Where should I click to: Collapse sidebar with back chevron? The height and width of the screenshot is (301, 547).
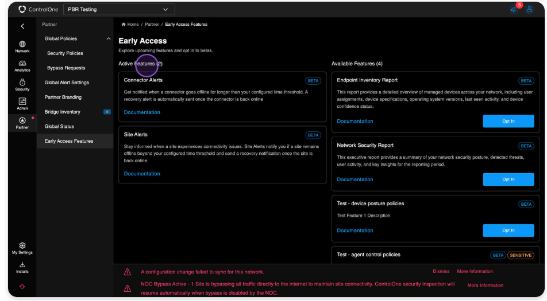click(22, 26)
